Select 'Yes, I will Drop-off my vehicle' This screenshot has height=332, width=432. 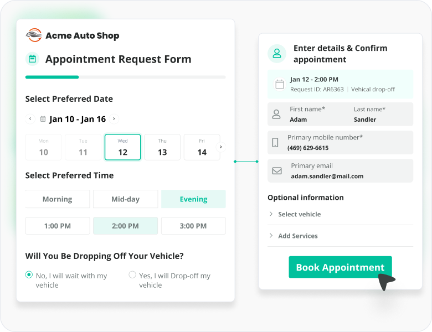pos(132,275)
